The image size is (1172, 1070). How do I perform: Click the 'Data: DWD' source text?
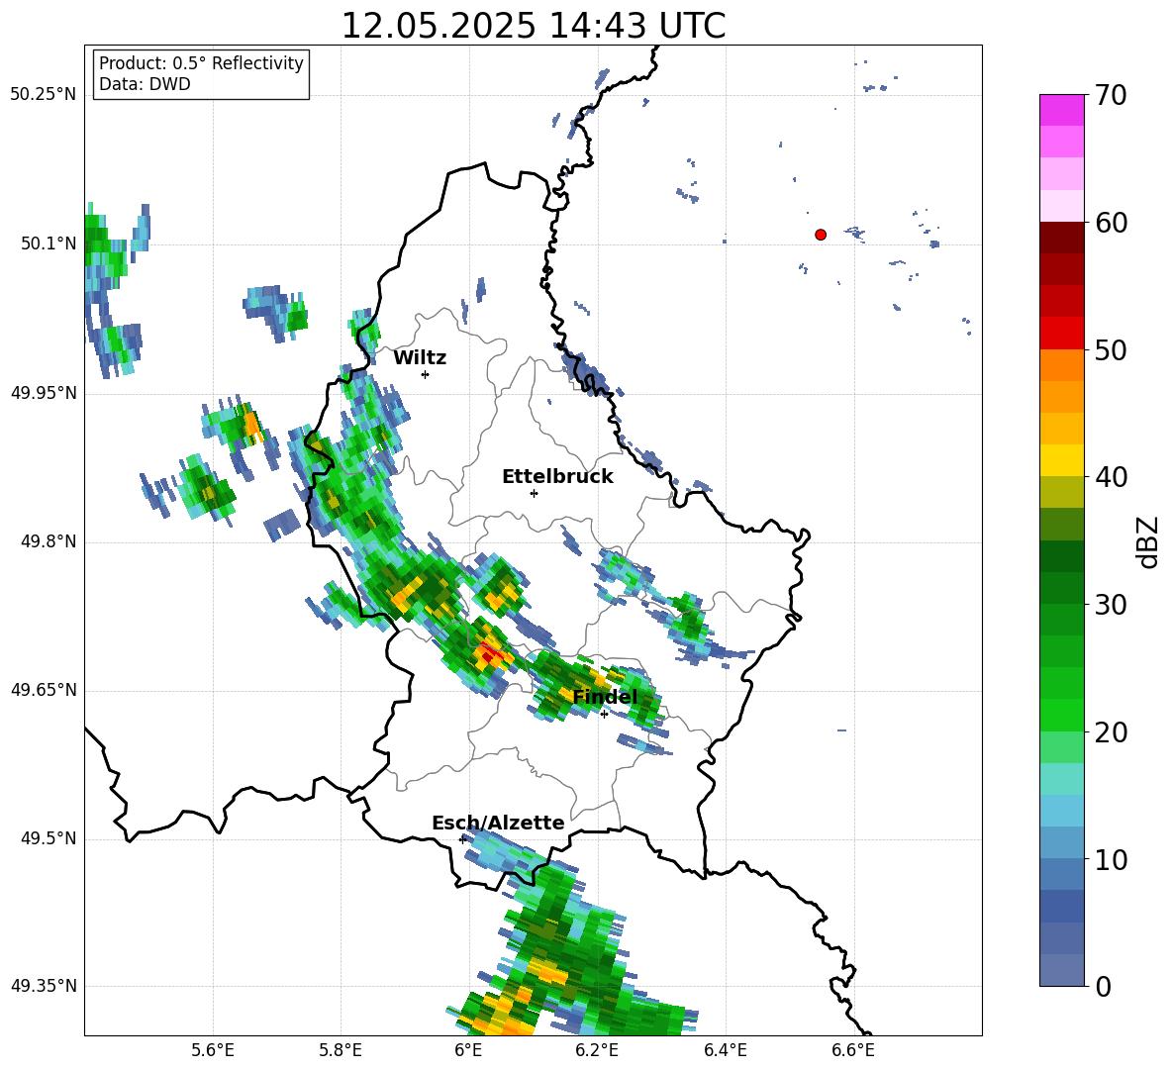(145, 84)
